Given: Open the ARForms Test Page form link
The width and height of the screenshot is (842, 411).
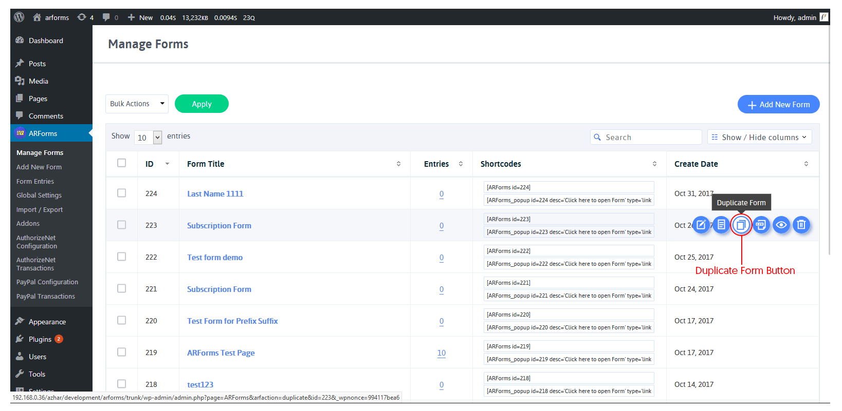Looking at the screenshot, I should pos(221,353).
